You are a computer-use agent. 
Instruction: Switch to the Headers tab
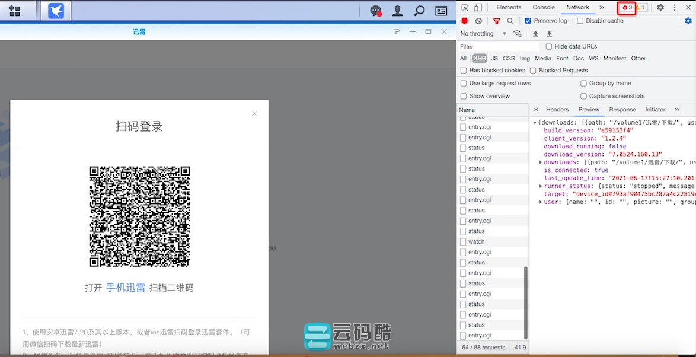tap(557, 110)
